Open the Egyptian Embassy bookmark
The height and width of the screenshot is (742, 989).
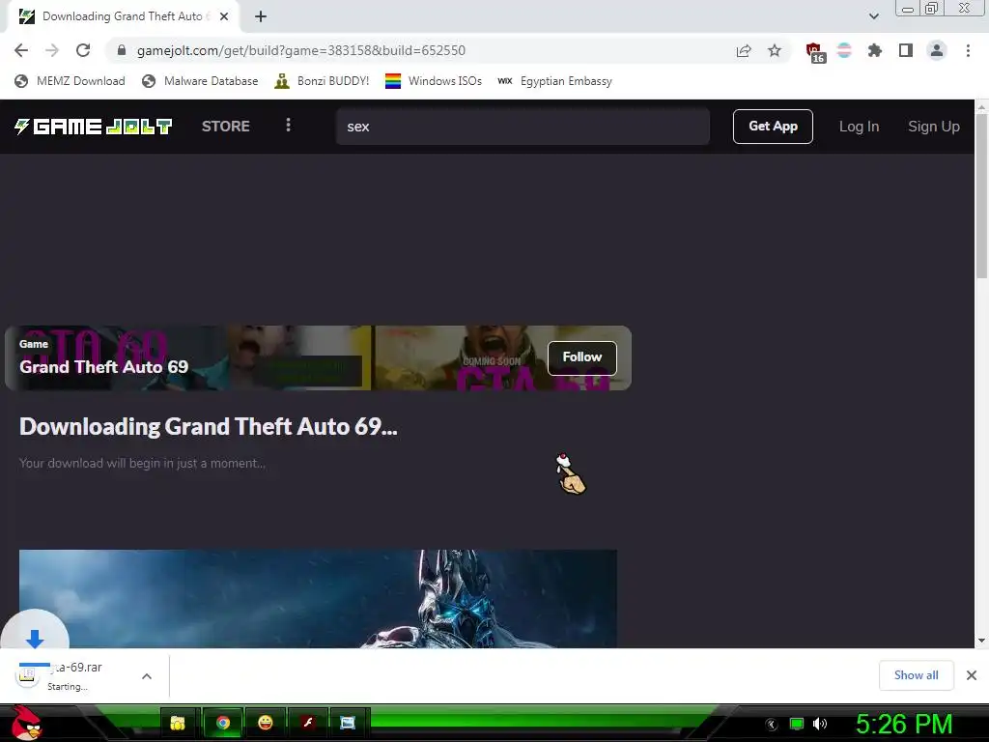coord(555,81)
